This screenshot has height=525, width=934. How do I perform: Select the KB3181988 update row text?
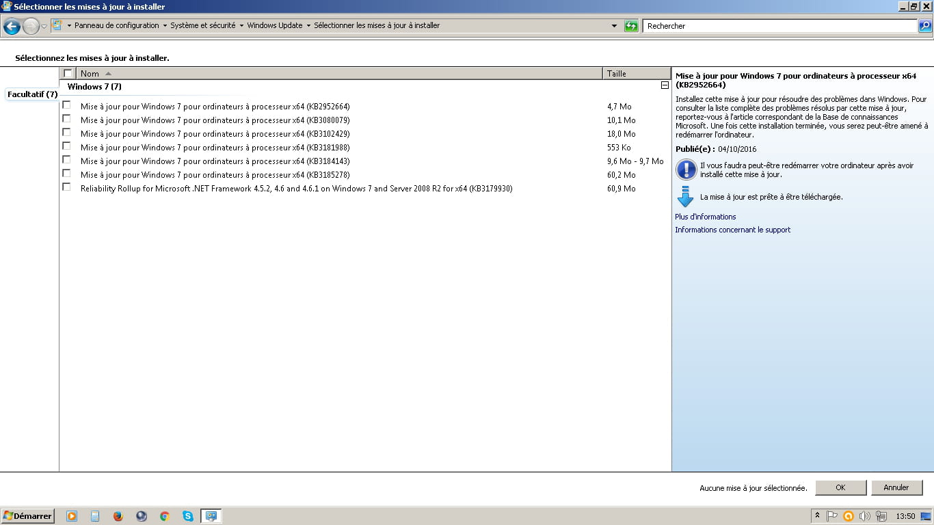215,148
